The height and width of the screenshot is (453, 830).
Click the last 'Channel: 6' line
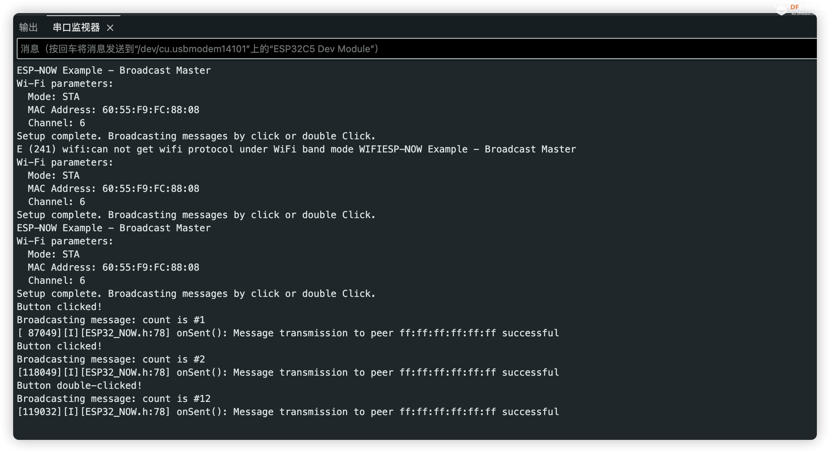(x=57, y=280)
